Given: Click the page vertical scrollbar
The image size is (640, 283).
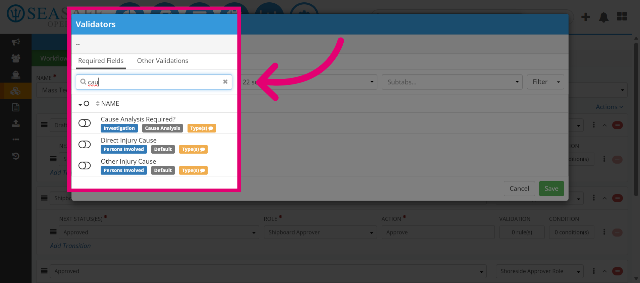Looking at the screenshot, I should point(636,120).
